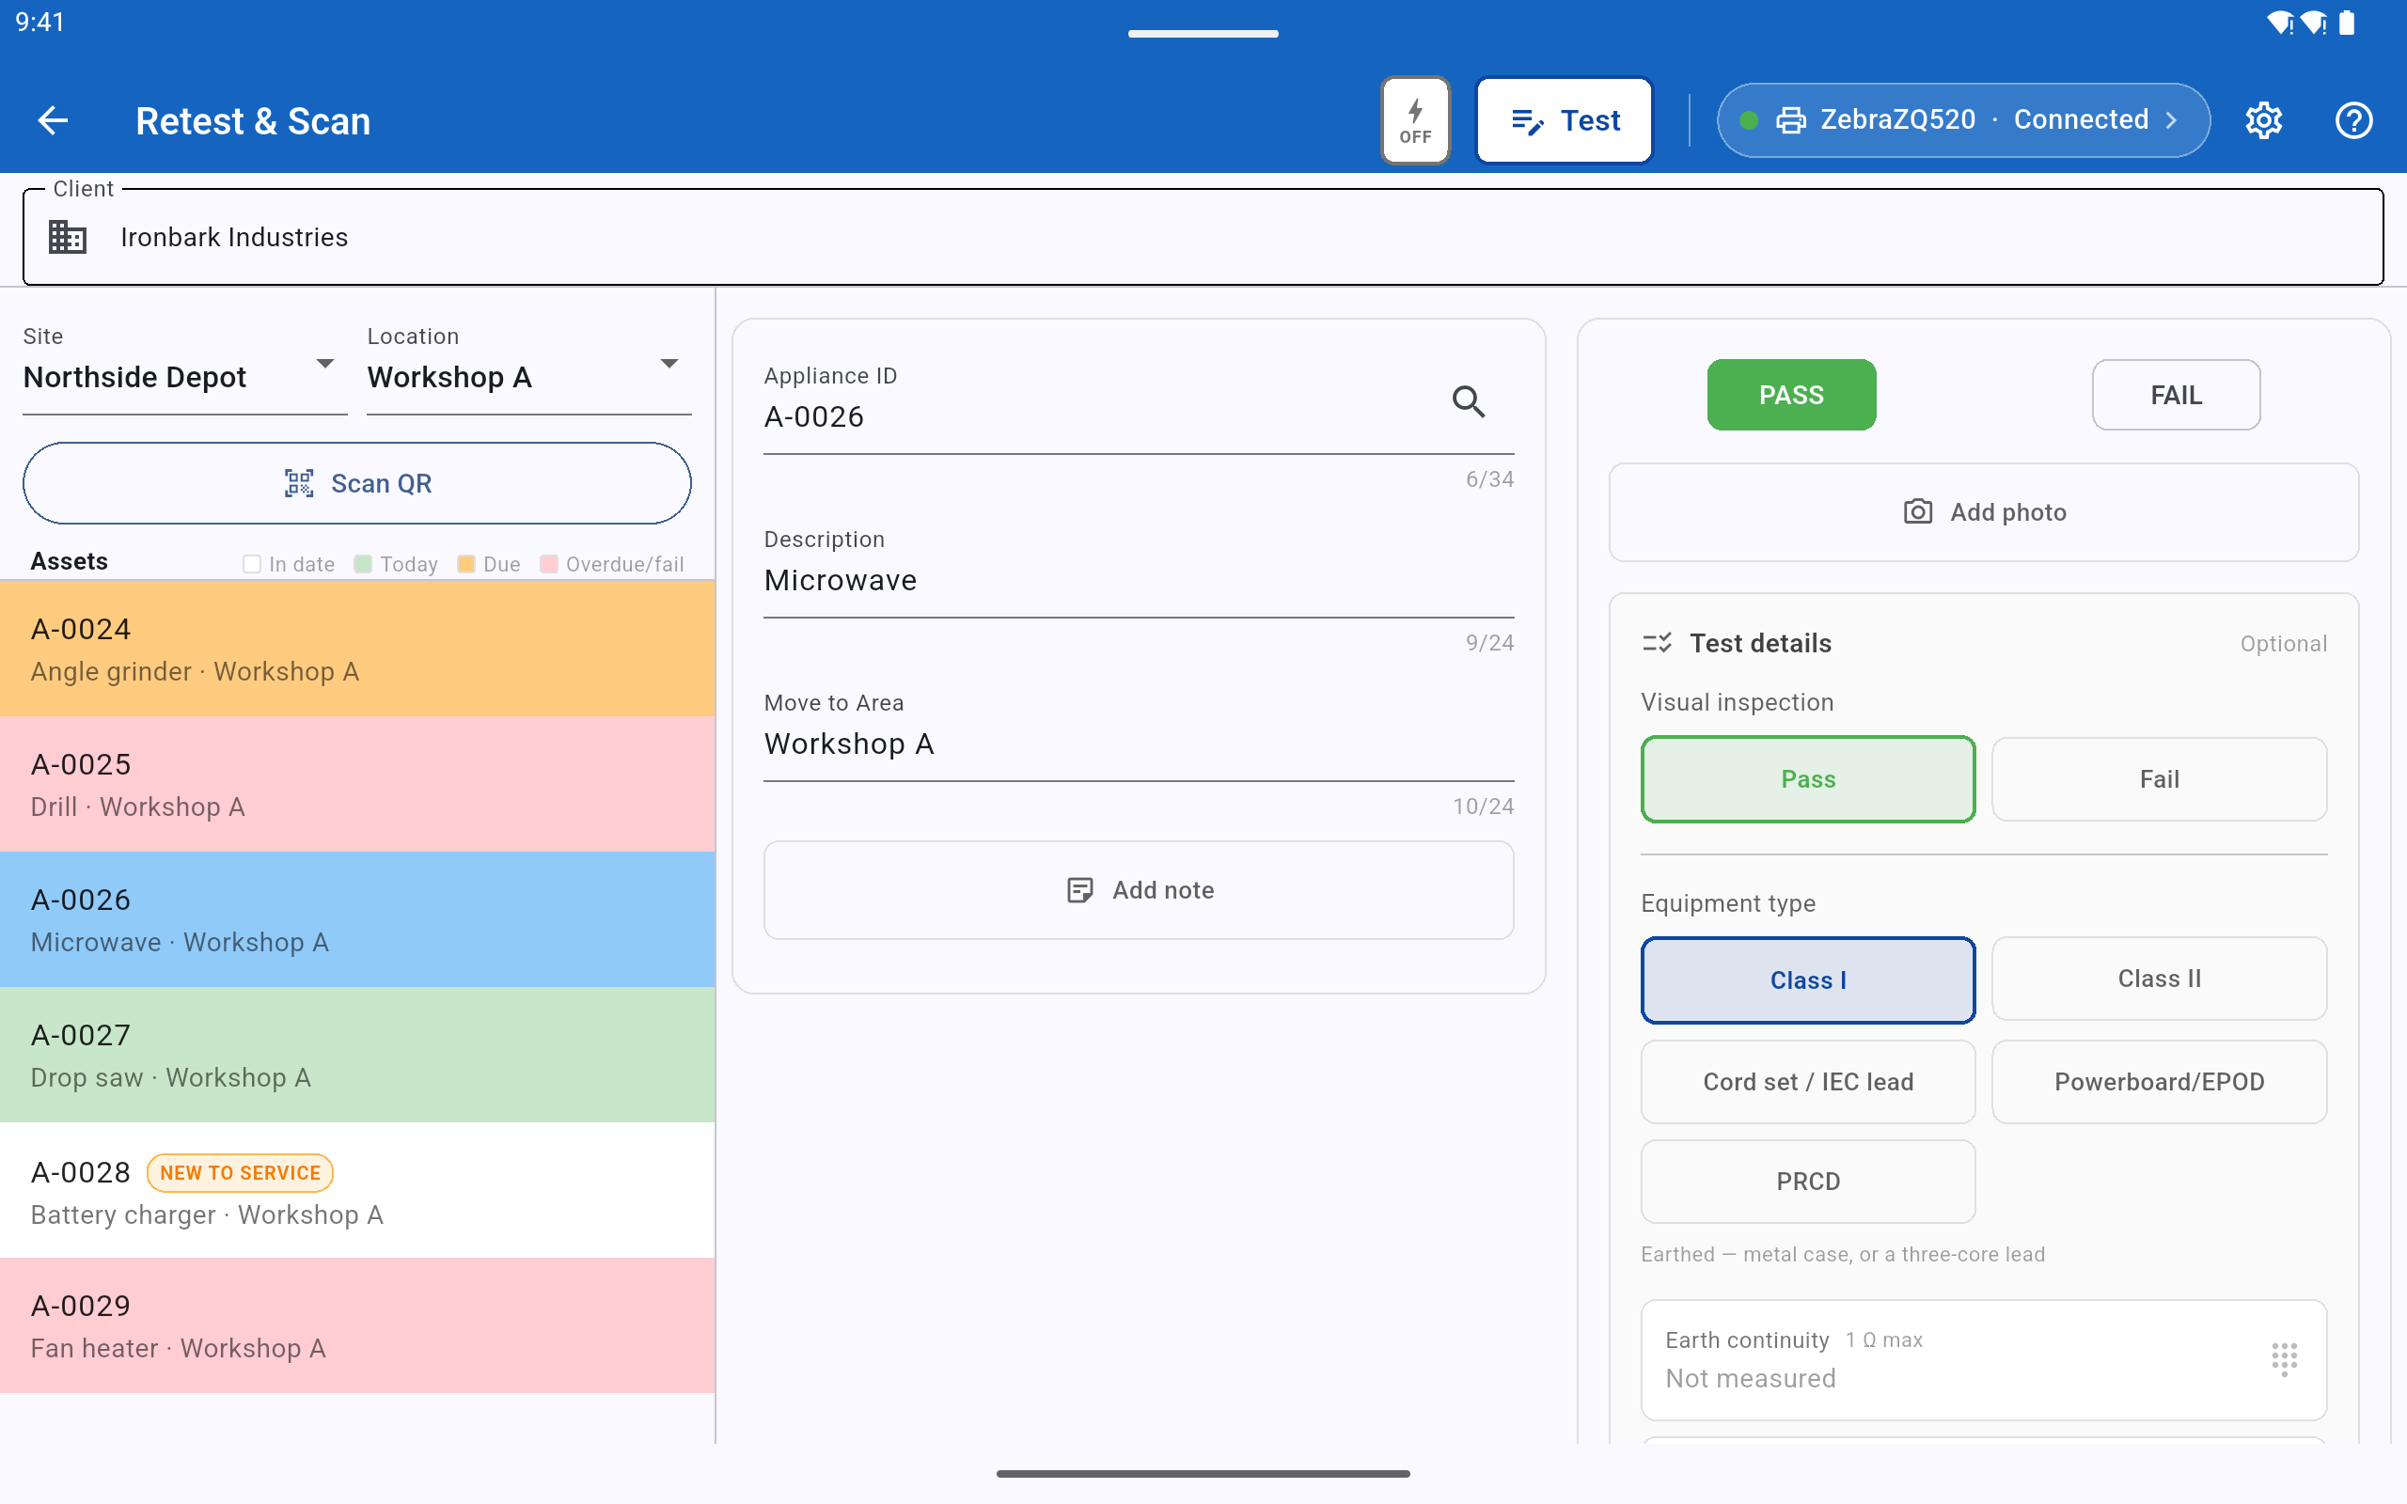Click the Today legend green swatch
This screenshot has width=2407, height=1504.
click(363, 564)
